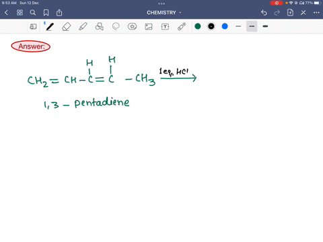The image size is (323, 242).
Task: Go back with the left chevron
Action: (x=6, y=13)
